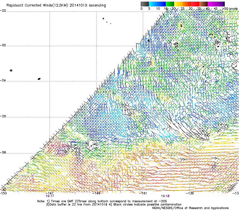This screenshot has height=210, width=239.
Task: Click the purple '19:18' time label
Action: point(165,196)
